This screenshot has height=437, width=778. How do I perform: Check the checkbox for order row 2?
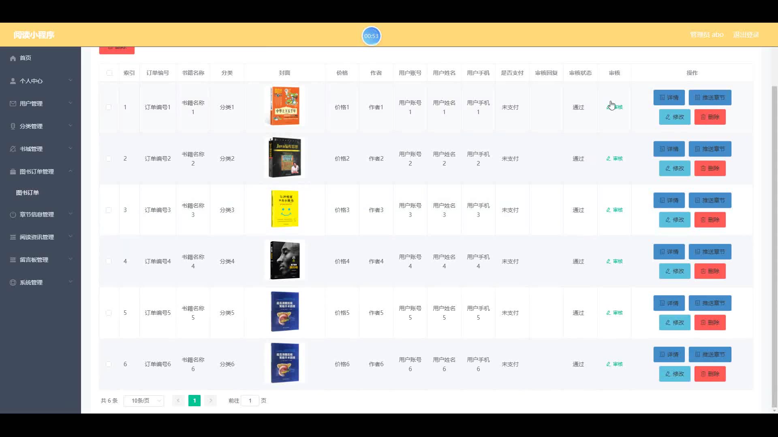pos(109,159)
